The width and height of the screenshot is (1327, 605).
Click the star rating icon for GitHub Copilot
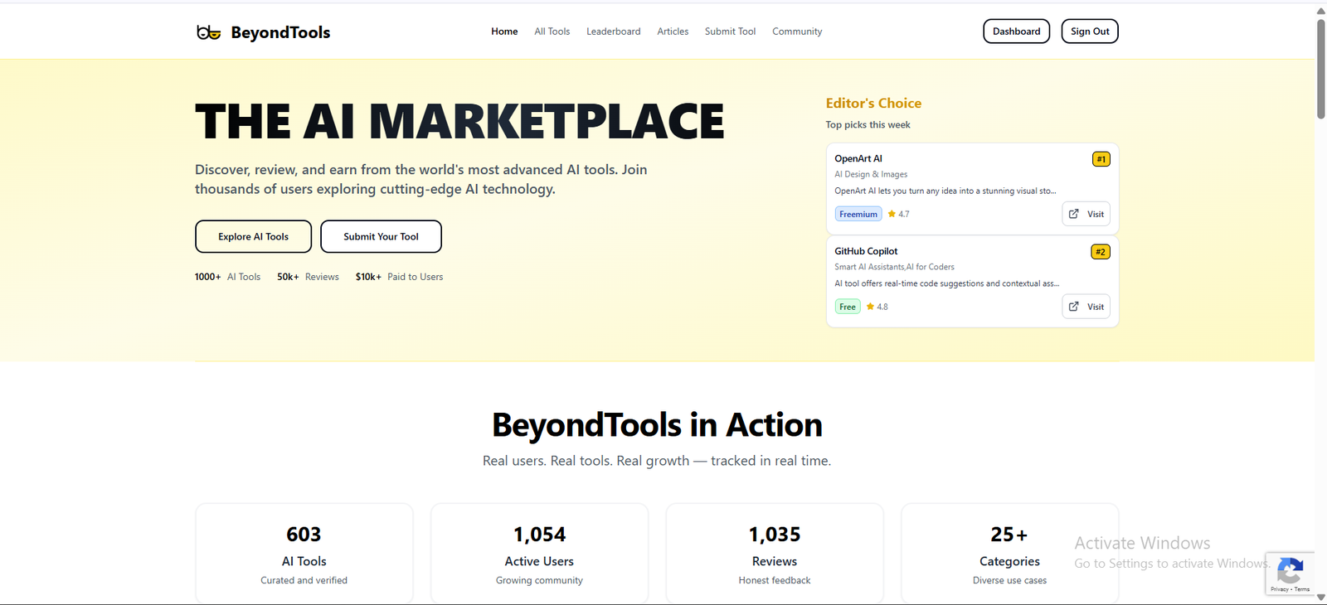(x=870, y=307)
